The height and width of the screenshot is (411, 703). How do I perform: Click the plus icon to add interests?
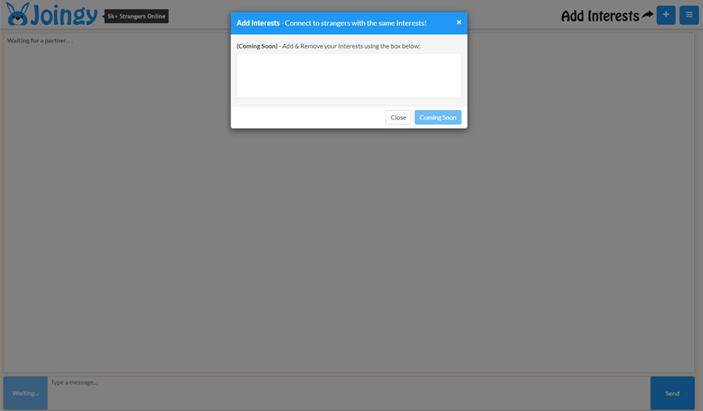point(666,15)
